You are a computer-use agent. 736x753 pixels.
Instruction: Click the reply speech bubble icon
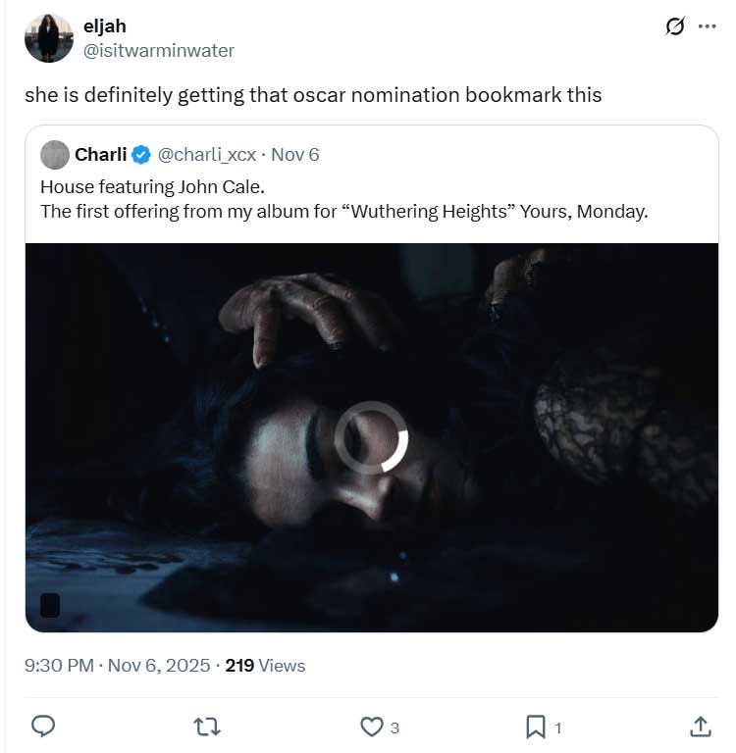[x=43, y=726]
